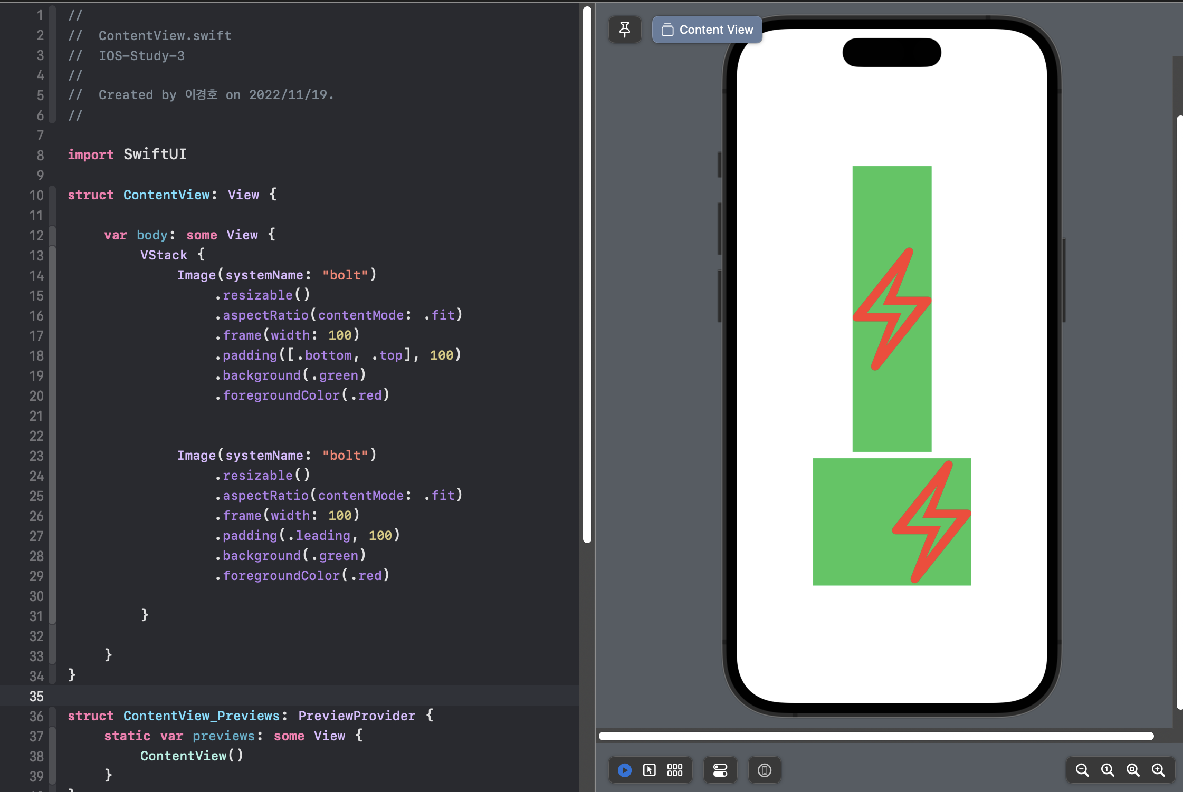Zoom preview to fit

click(x=1133, y=770)
